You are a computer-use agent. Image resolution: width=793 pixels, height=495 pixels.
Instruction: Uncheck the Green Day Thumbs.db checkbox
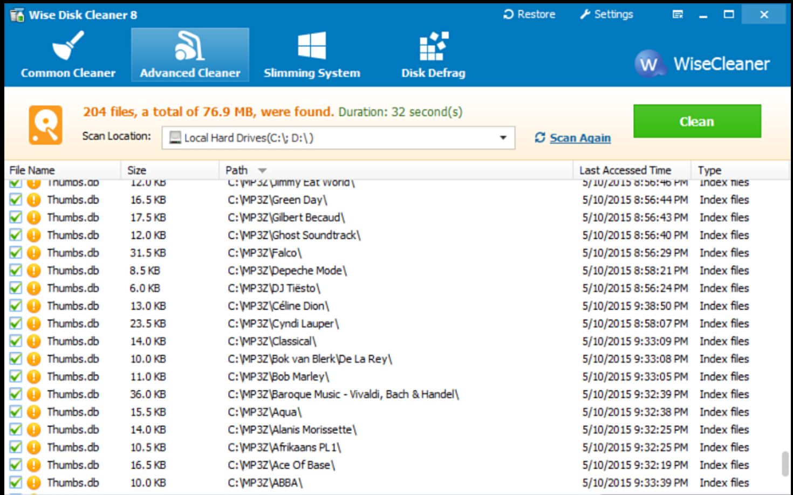16,200
